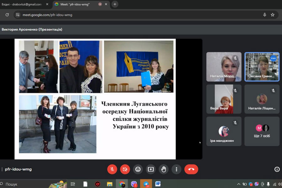The width and height of the screenshot is (282, 188).
Task: Expand the 'Ще 7 осіб' participants tile
Action: tap(262, 131)
